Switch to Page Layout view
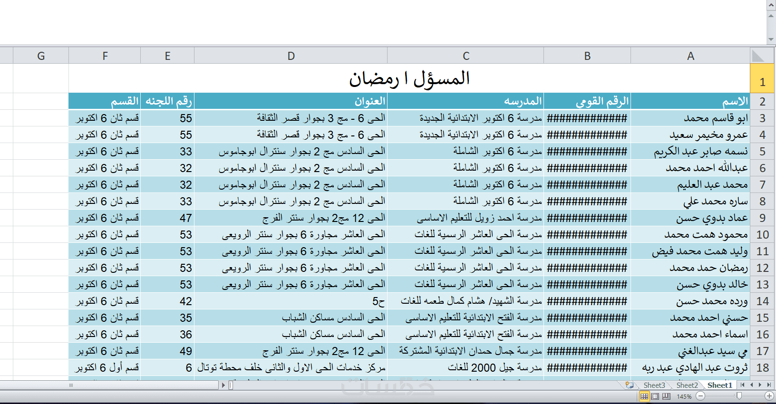776x404 pixels. pyautogui.click(x=655, y=396)
